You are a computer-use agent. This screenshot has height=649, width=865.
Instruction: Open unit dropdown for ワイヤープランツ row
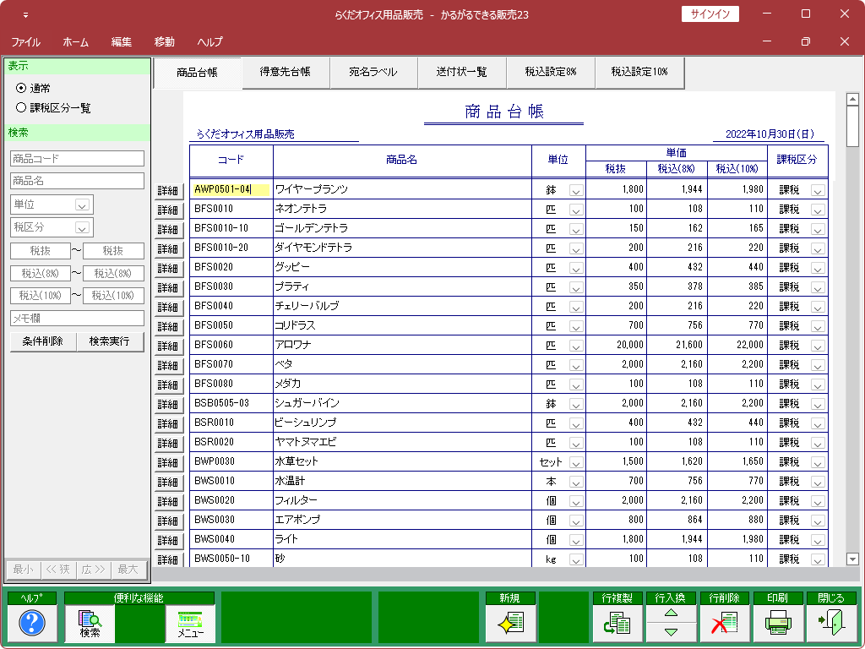tap(576, 190)
